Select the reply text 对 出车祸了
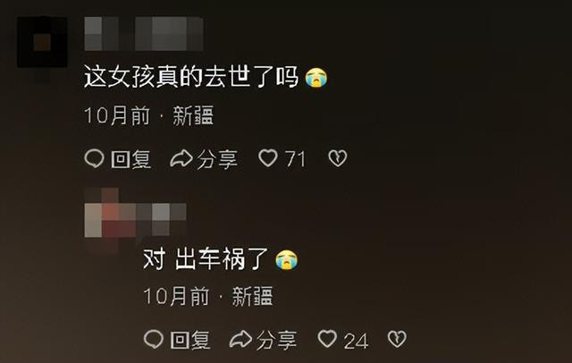 click(206, 259)
